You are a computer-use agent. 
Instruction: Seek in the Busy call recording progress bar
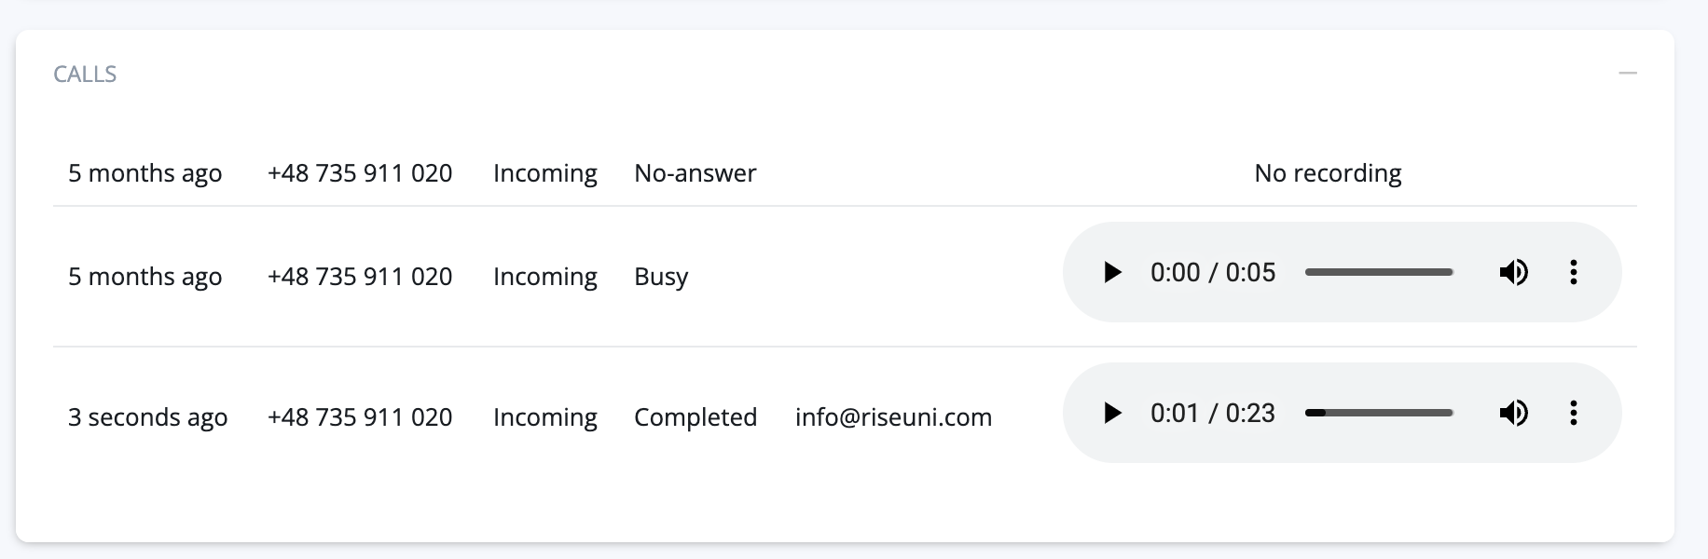1379,273
